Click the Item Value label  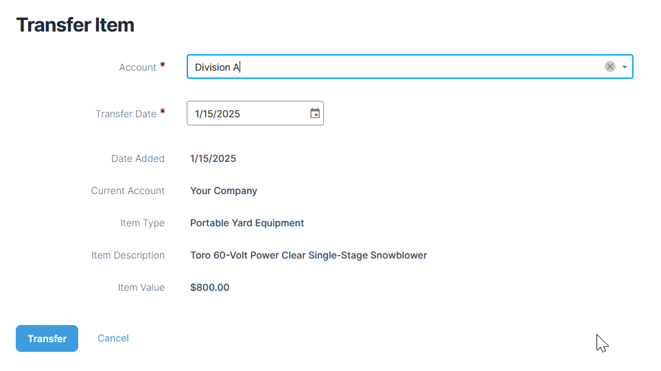pos(141,287)
